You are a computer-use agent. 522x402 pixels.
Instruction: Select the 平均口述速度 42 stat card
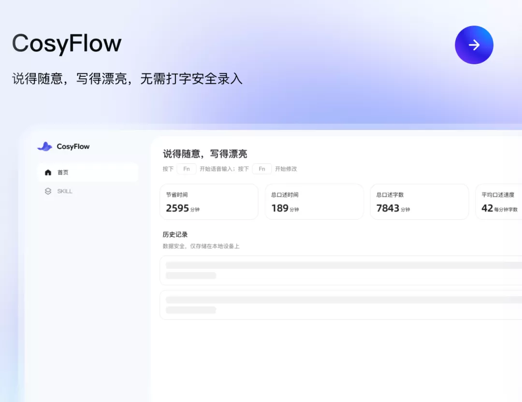pos(499,201)
